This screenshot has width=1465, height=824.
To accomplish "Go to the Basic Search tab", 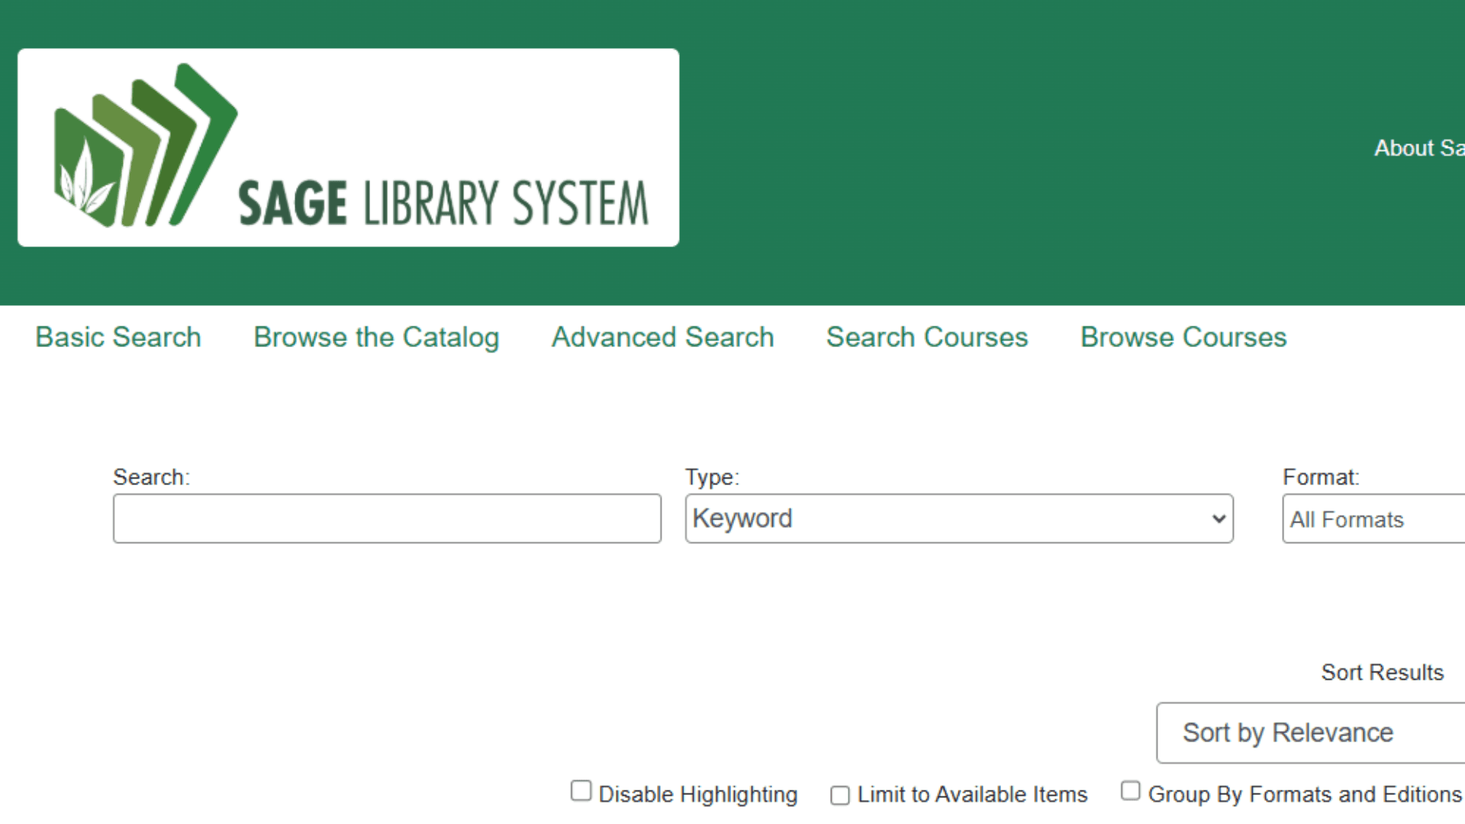I will coord(118,337).
